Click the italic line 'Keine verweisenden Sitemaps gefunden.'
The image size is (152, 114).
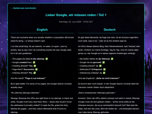(x=97, y=93)
